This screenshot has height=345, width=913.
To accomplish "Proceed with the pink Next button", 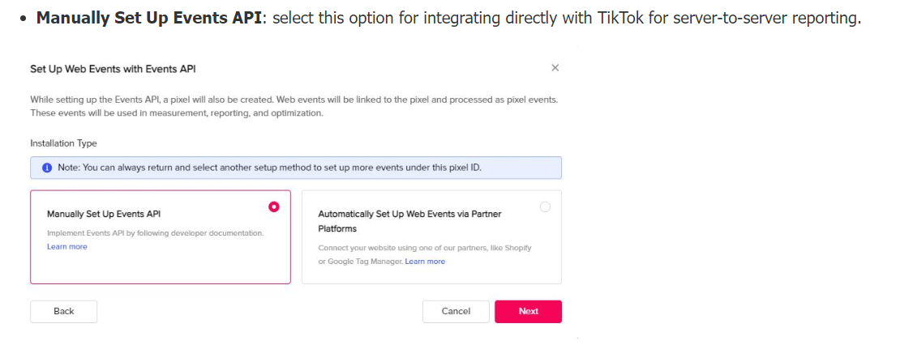I will [x=528, y=312].
